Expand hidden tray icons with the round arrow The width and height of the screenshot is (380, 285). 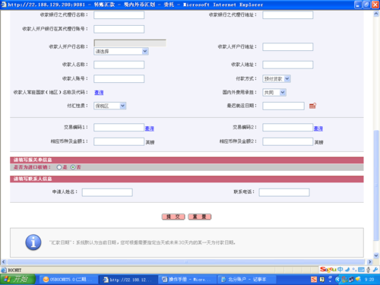click(x=337, y=280)
